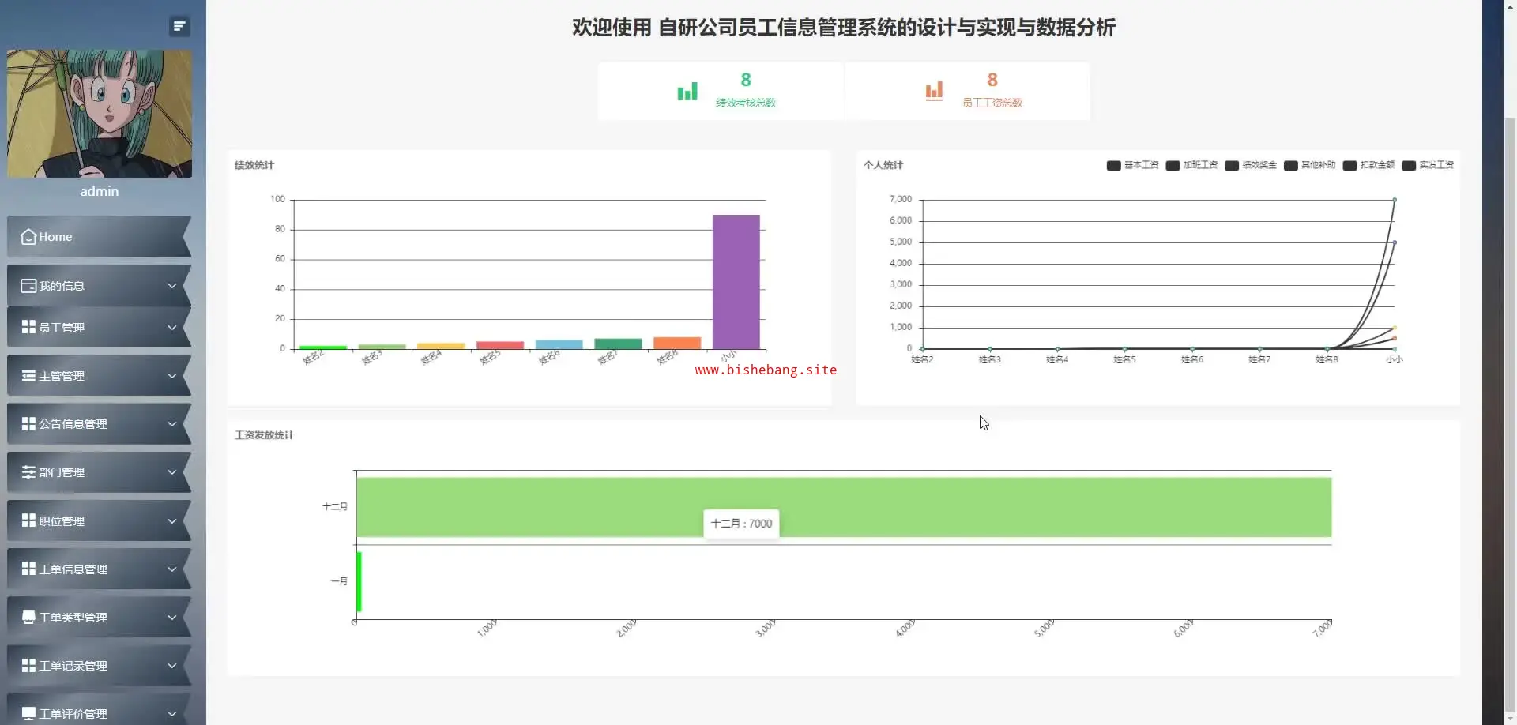Click the 主管管理 list icon
Image resolution: width=1517 pixels, height=725 pixels.
pos(28,376)
